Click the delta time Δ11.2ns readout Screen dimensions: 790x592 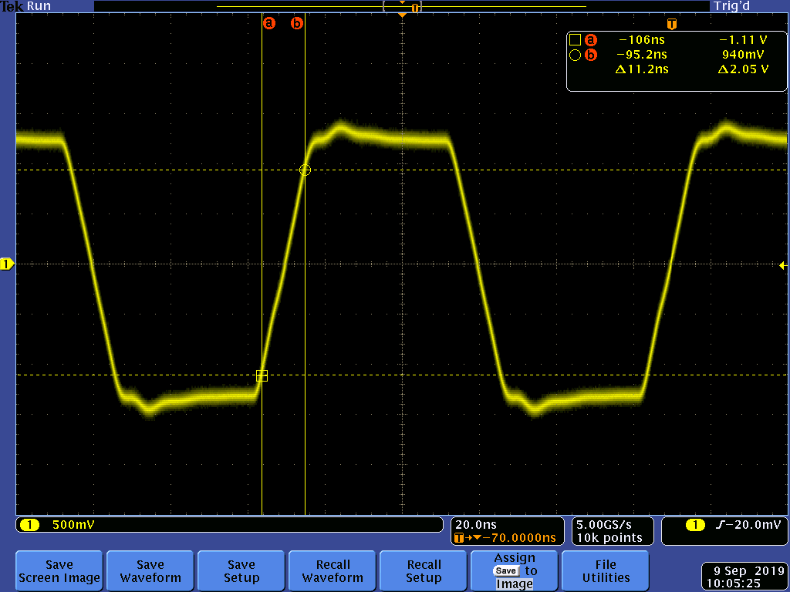(x=642, y=69)
